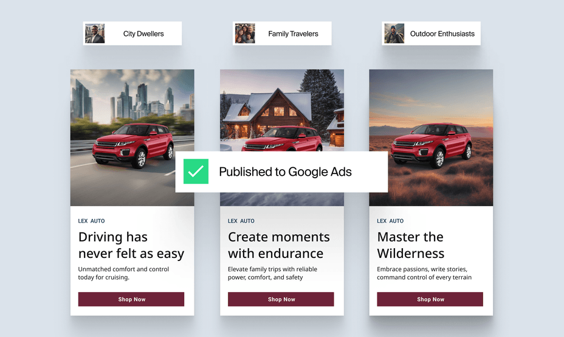
Task: Select the City Dwellers audience tag
Action: 143,33
